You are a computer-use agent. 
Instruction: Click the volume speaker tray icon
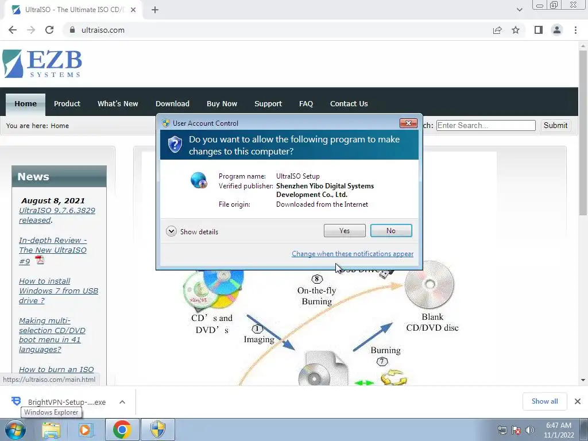pyautogui.click(x=530, y=430)
